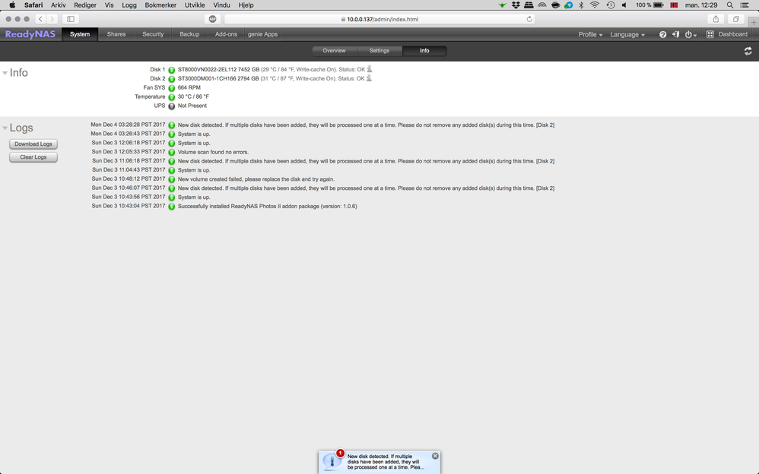This screenshot has width=759, height=474.
Task: Select the ST8000VN0022-2EL112 disk text
Action: pyautogui.click(x=218, y=70)
